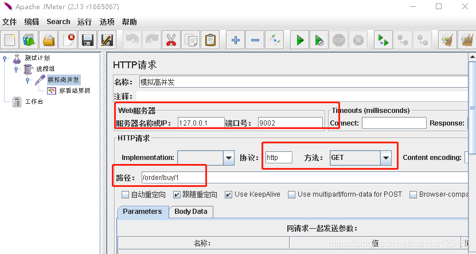Enable the 自动重定向 checkbox

[x=126, y=194]
